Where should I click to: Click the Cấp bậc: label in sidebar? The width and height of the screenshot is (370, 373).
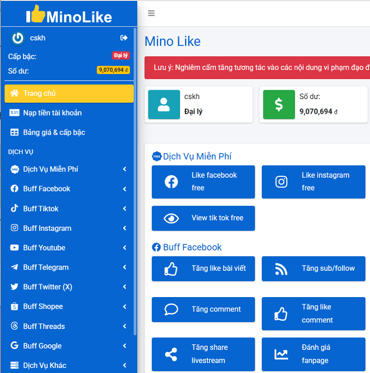(x=22, y=56)
